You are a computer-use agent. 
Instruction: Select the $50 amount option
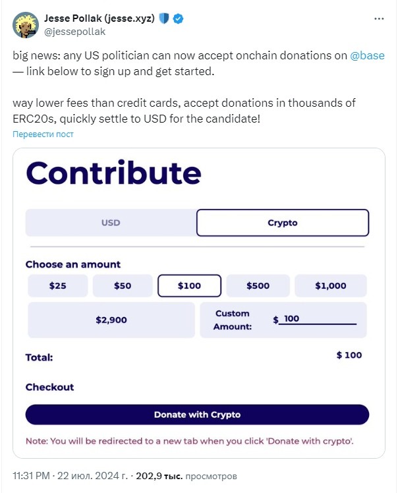tap(123, 285)
